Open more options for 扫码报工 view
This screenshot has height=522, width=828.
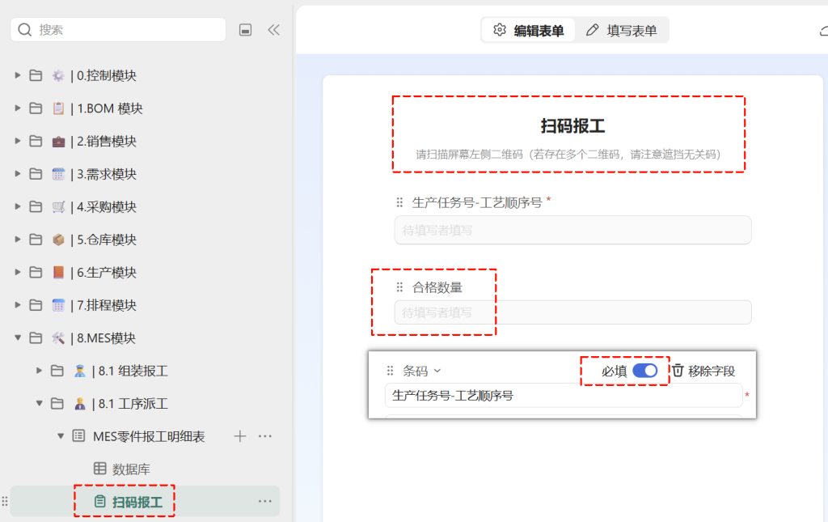click(265, 501)
